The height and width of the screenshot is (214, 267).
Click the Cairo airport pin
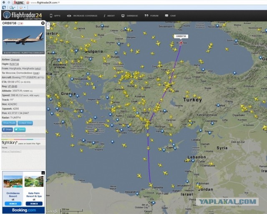(x=154, y=203)
